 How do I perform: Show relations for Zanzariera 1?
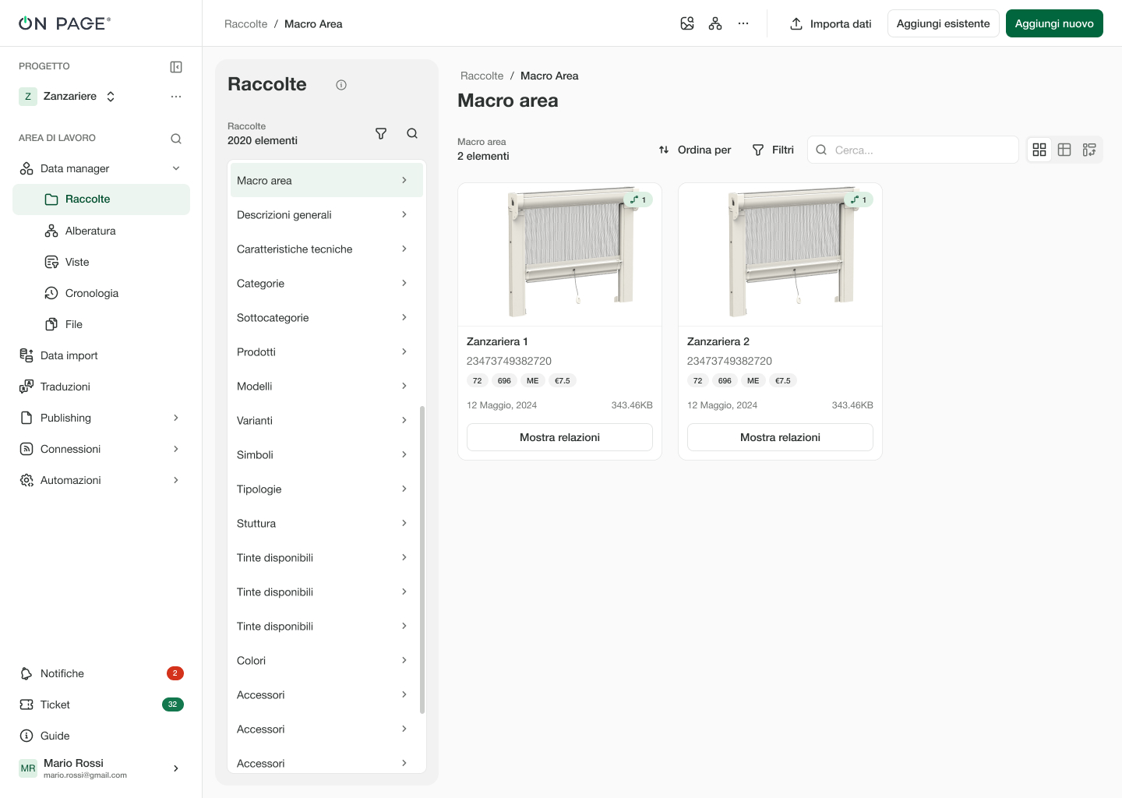(x=559, y=437)
